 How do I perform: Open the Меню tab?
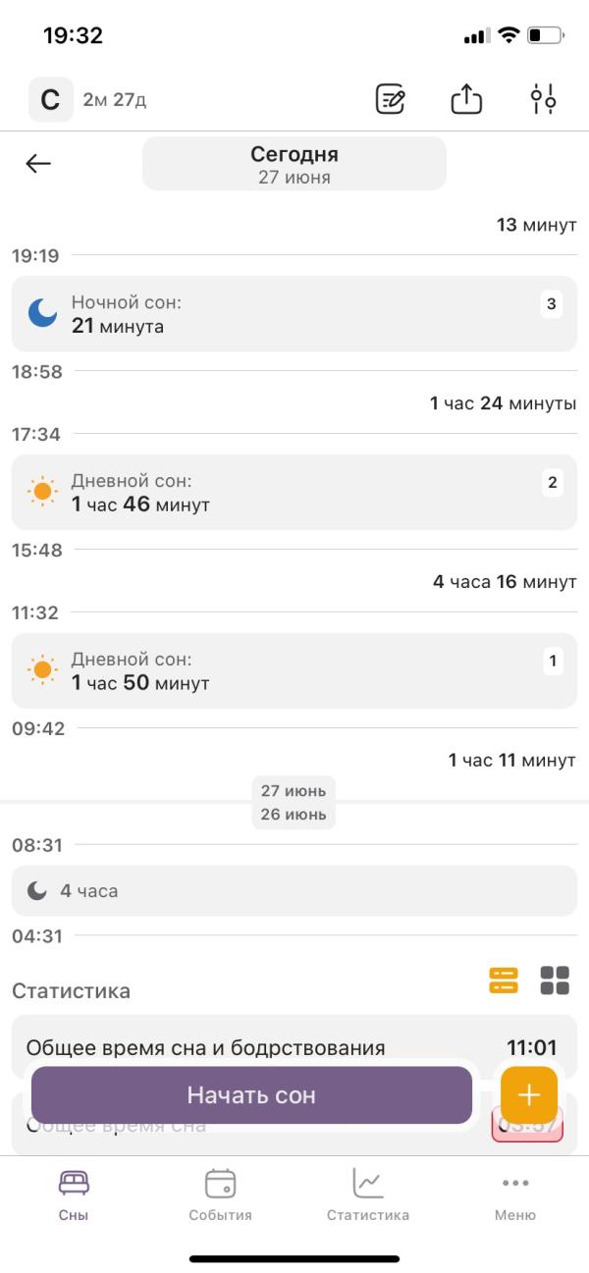[x=515, y=1195]
